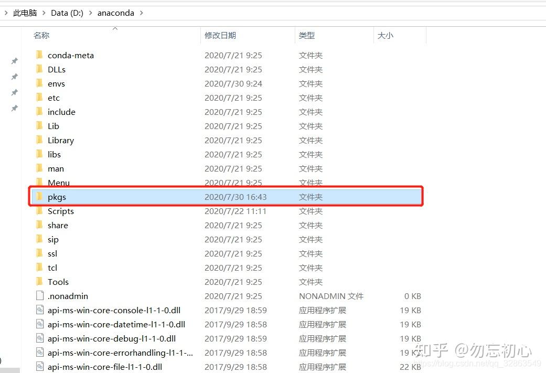Navigate to Data (D:) via breadcrumb
The image size is (546, 373).
point(67,13)
